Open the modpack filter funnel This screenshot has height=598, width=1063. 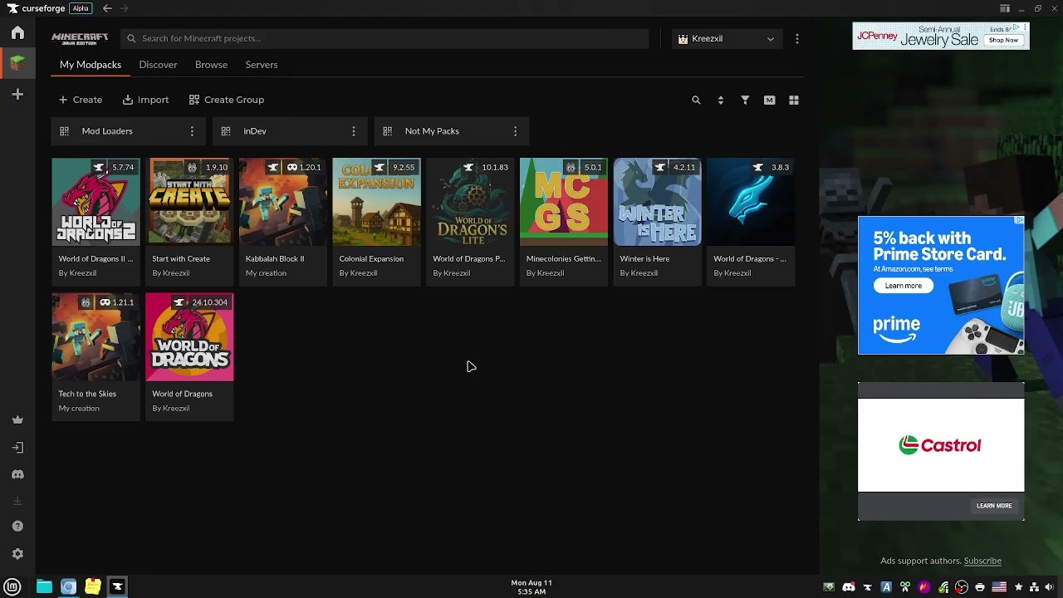click(745, 100)
